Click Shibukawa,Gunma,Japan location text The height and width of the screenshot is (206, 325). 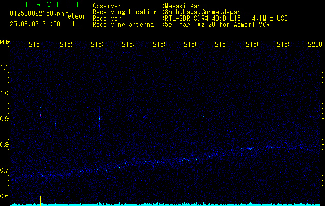[x=203, y=12]
